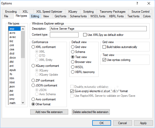Open Taxonomy Packages tab
This screenshot has height=128, width=155.
click(112, 12)
